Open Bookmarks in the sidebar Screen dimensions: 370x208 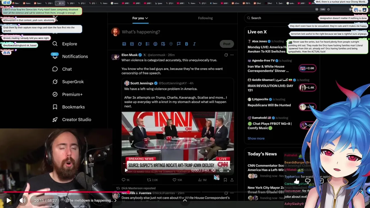tap(69, 107)
